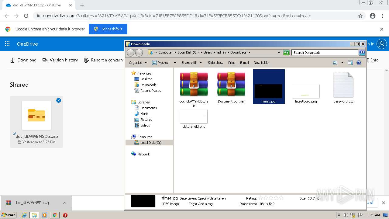Screen dimensions: 389x219
Task: Select Network in navigation pane
Action: click(x=140, y=154)
